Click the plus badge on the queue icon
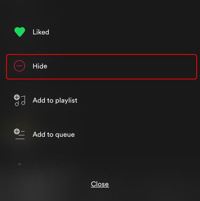 [17, 131]
